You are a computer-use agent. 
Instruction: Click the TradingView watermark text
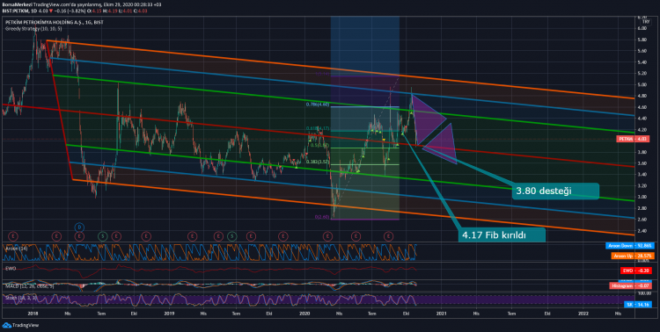26,325
